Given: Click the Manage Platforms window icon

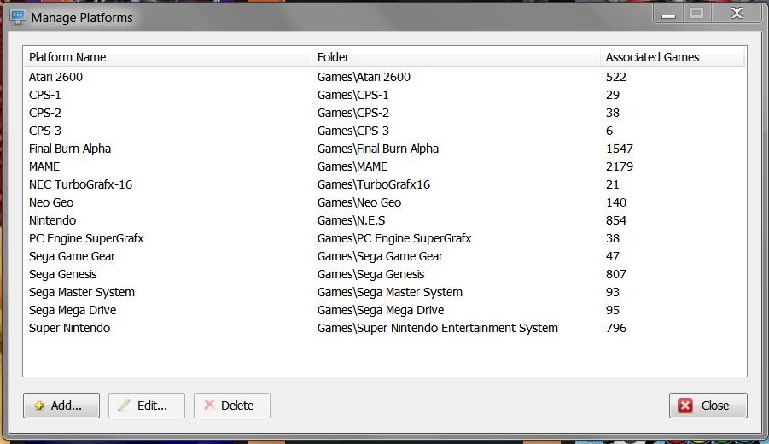Looking at the screenshot, I should click(x=18, y=18).
